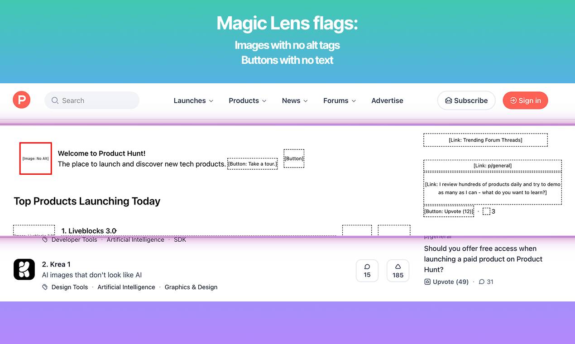Open the News dropdown menu
Image resolution: width=575 pixels, height=344 pixels.
(295, 100)
